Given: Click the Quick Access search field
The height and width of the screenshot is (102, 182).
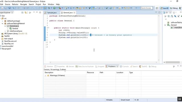Looking at the screenshot, I should pyautogui.click(x=147, y=8).
